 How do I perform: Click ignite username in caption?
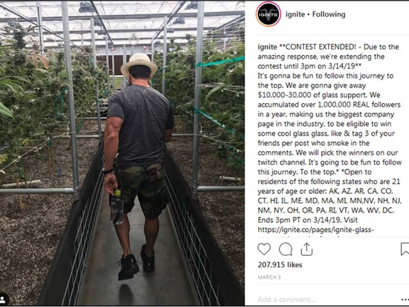click(267, 47)
